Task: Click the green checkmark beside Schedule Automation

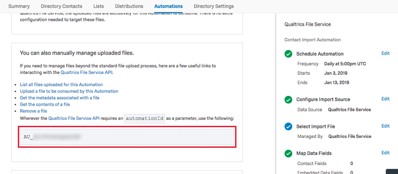Action: pos(288,54)
